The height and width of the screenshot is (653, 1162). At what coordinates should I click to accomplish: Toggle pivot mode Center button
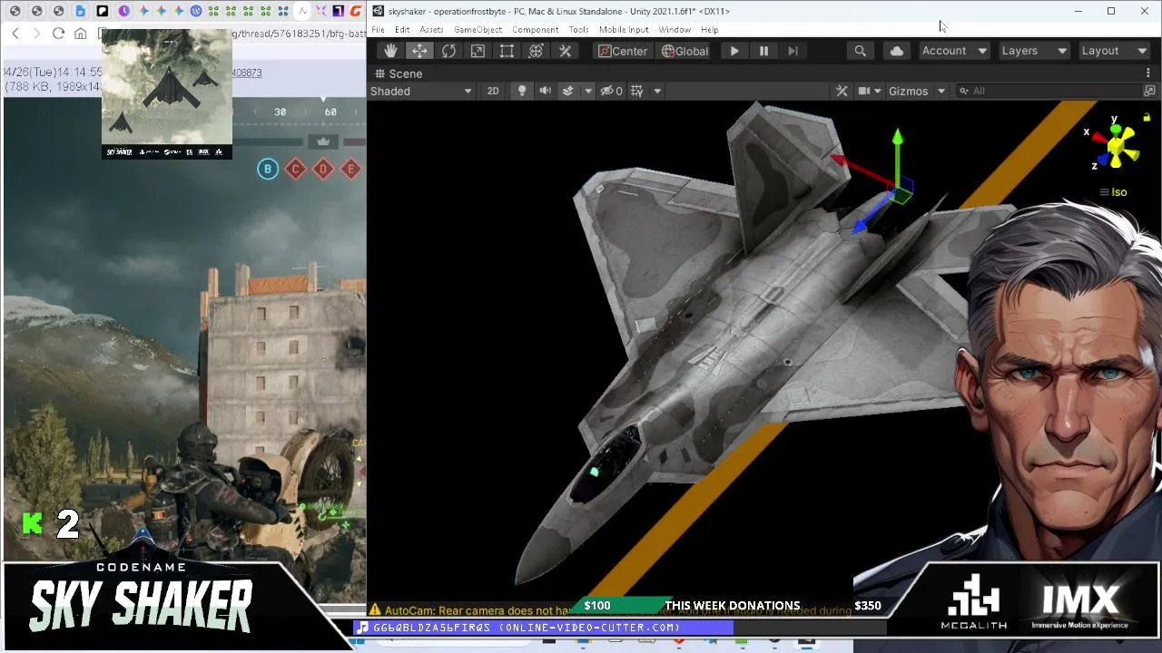[x=623, y=51]
